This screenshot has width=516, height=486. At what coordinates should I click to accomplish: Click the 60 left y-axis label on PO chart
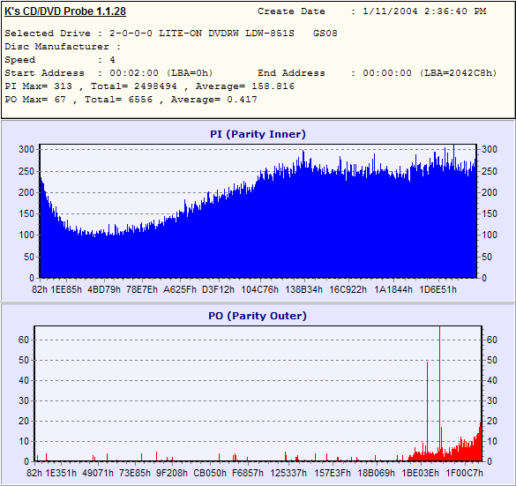[24, 340]
